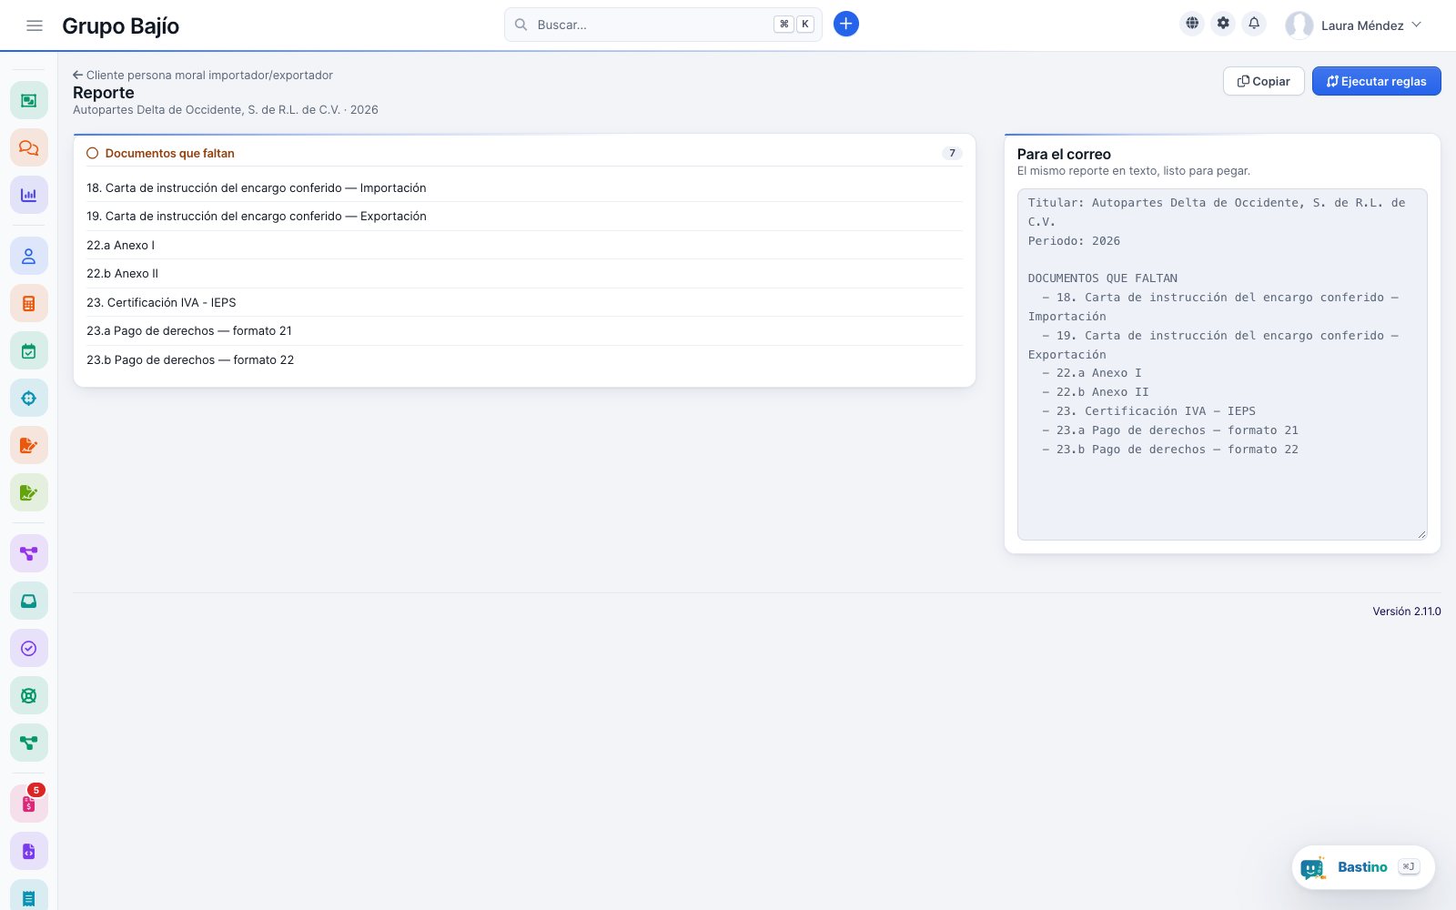This screenshot has width=1456, height=910.
Task: Click the Copiar button
Action: click(x=1264, y=81)
